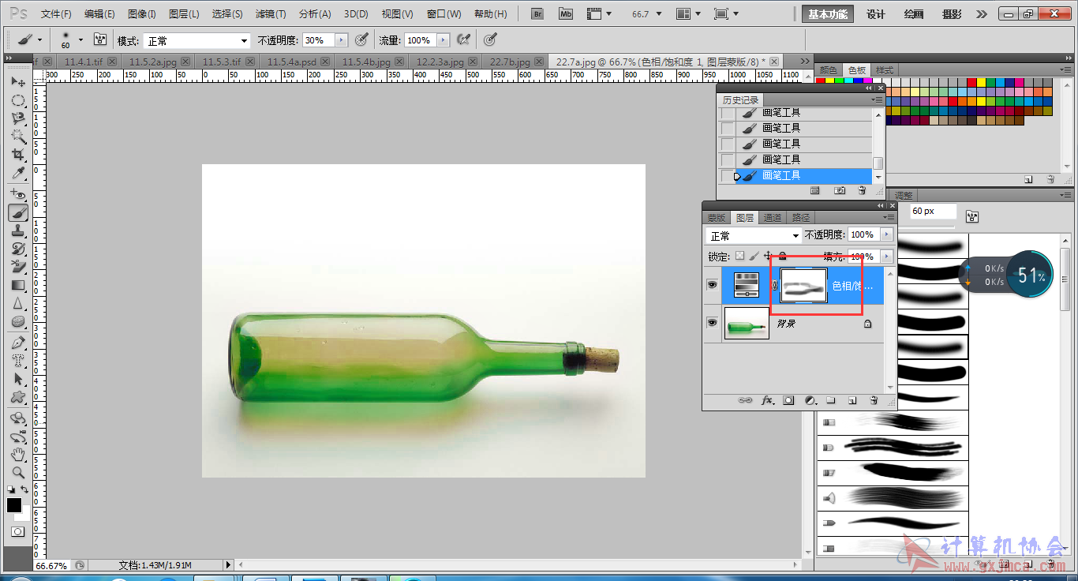
Task: Open the 文件(F) menu
Action: click(x=56, y=14)
